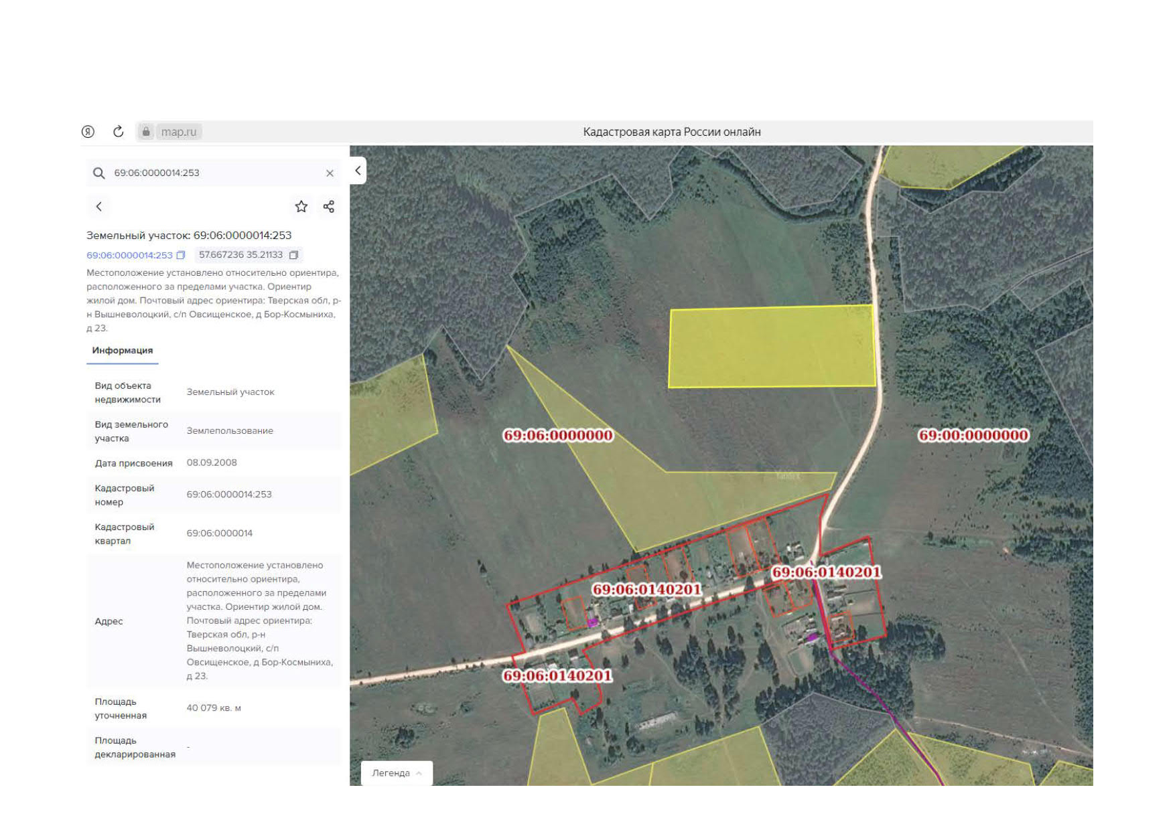This screenshot has height=830, width=1175.
Task: Click the coordinates 57.667236 35.21133
Action: (240, 255)
